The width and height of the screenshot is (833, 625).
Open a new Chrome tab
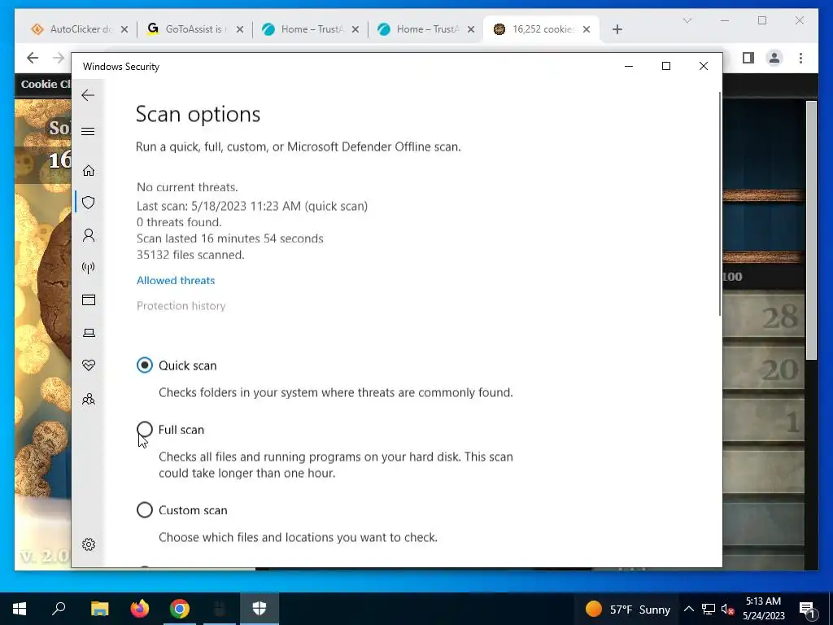(x=617, y=29)
